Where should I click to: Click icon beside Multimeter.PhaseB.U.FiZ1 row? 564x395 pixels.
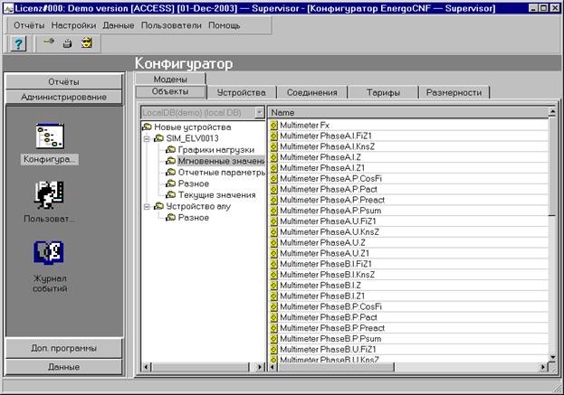click(x=273, y=350)
